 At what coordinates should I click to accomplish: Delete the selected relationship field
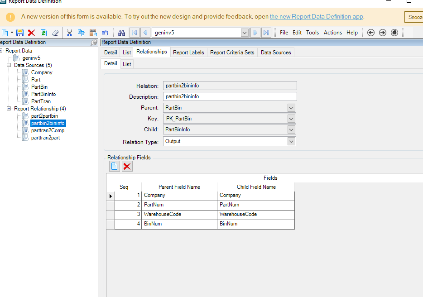[127, 166]
